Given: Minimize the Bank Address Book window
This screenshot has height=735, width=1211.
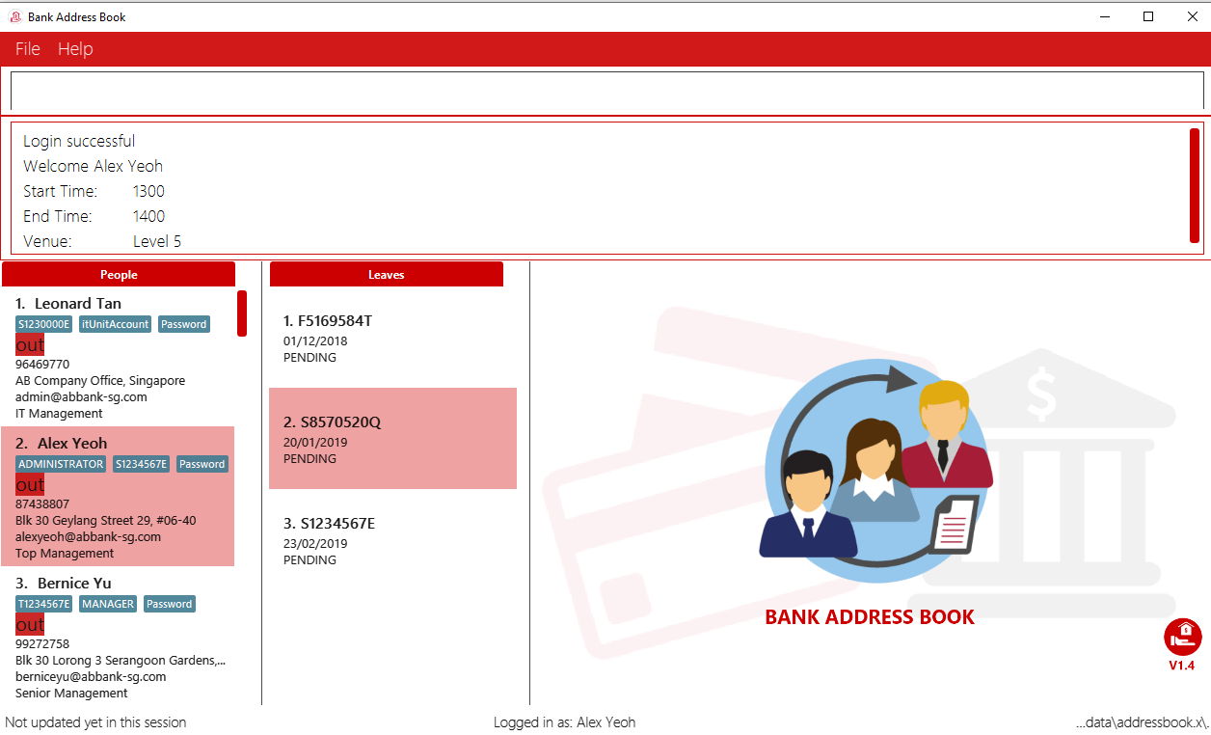Looking at the screenshot, I should point(1105,16).
